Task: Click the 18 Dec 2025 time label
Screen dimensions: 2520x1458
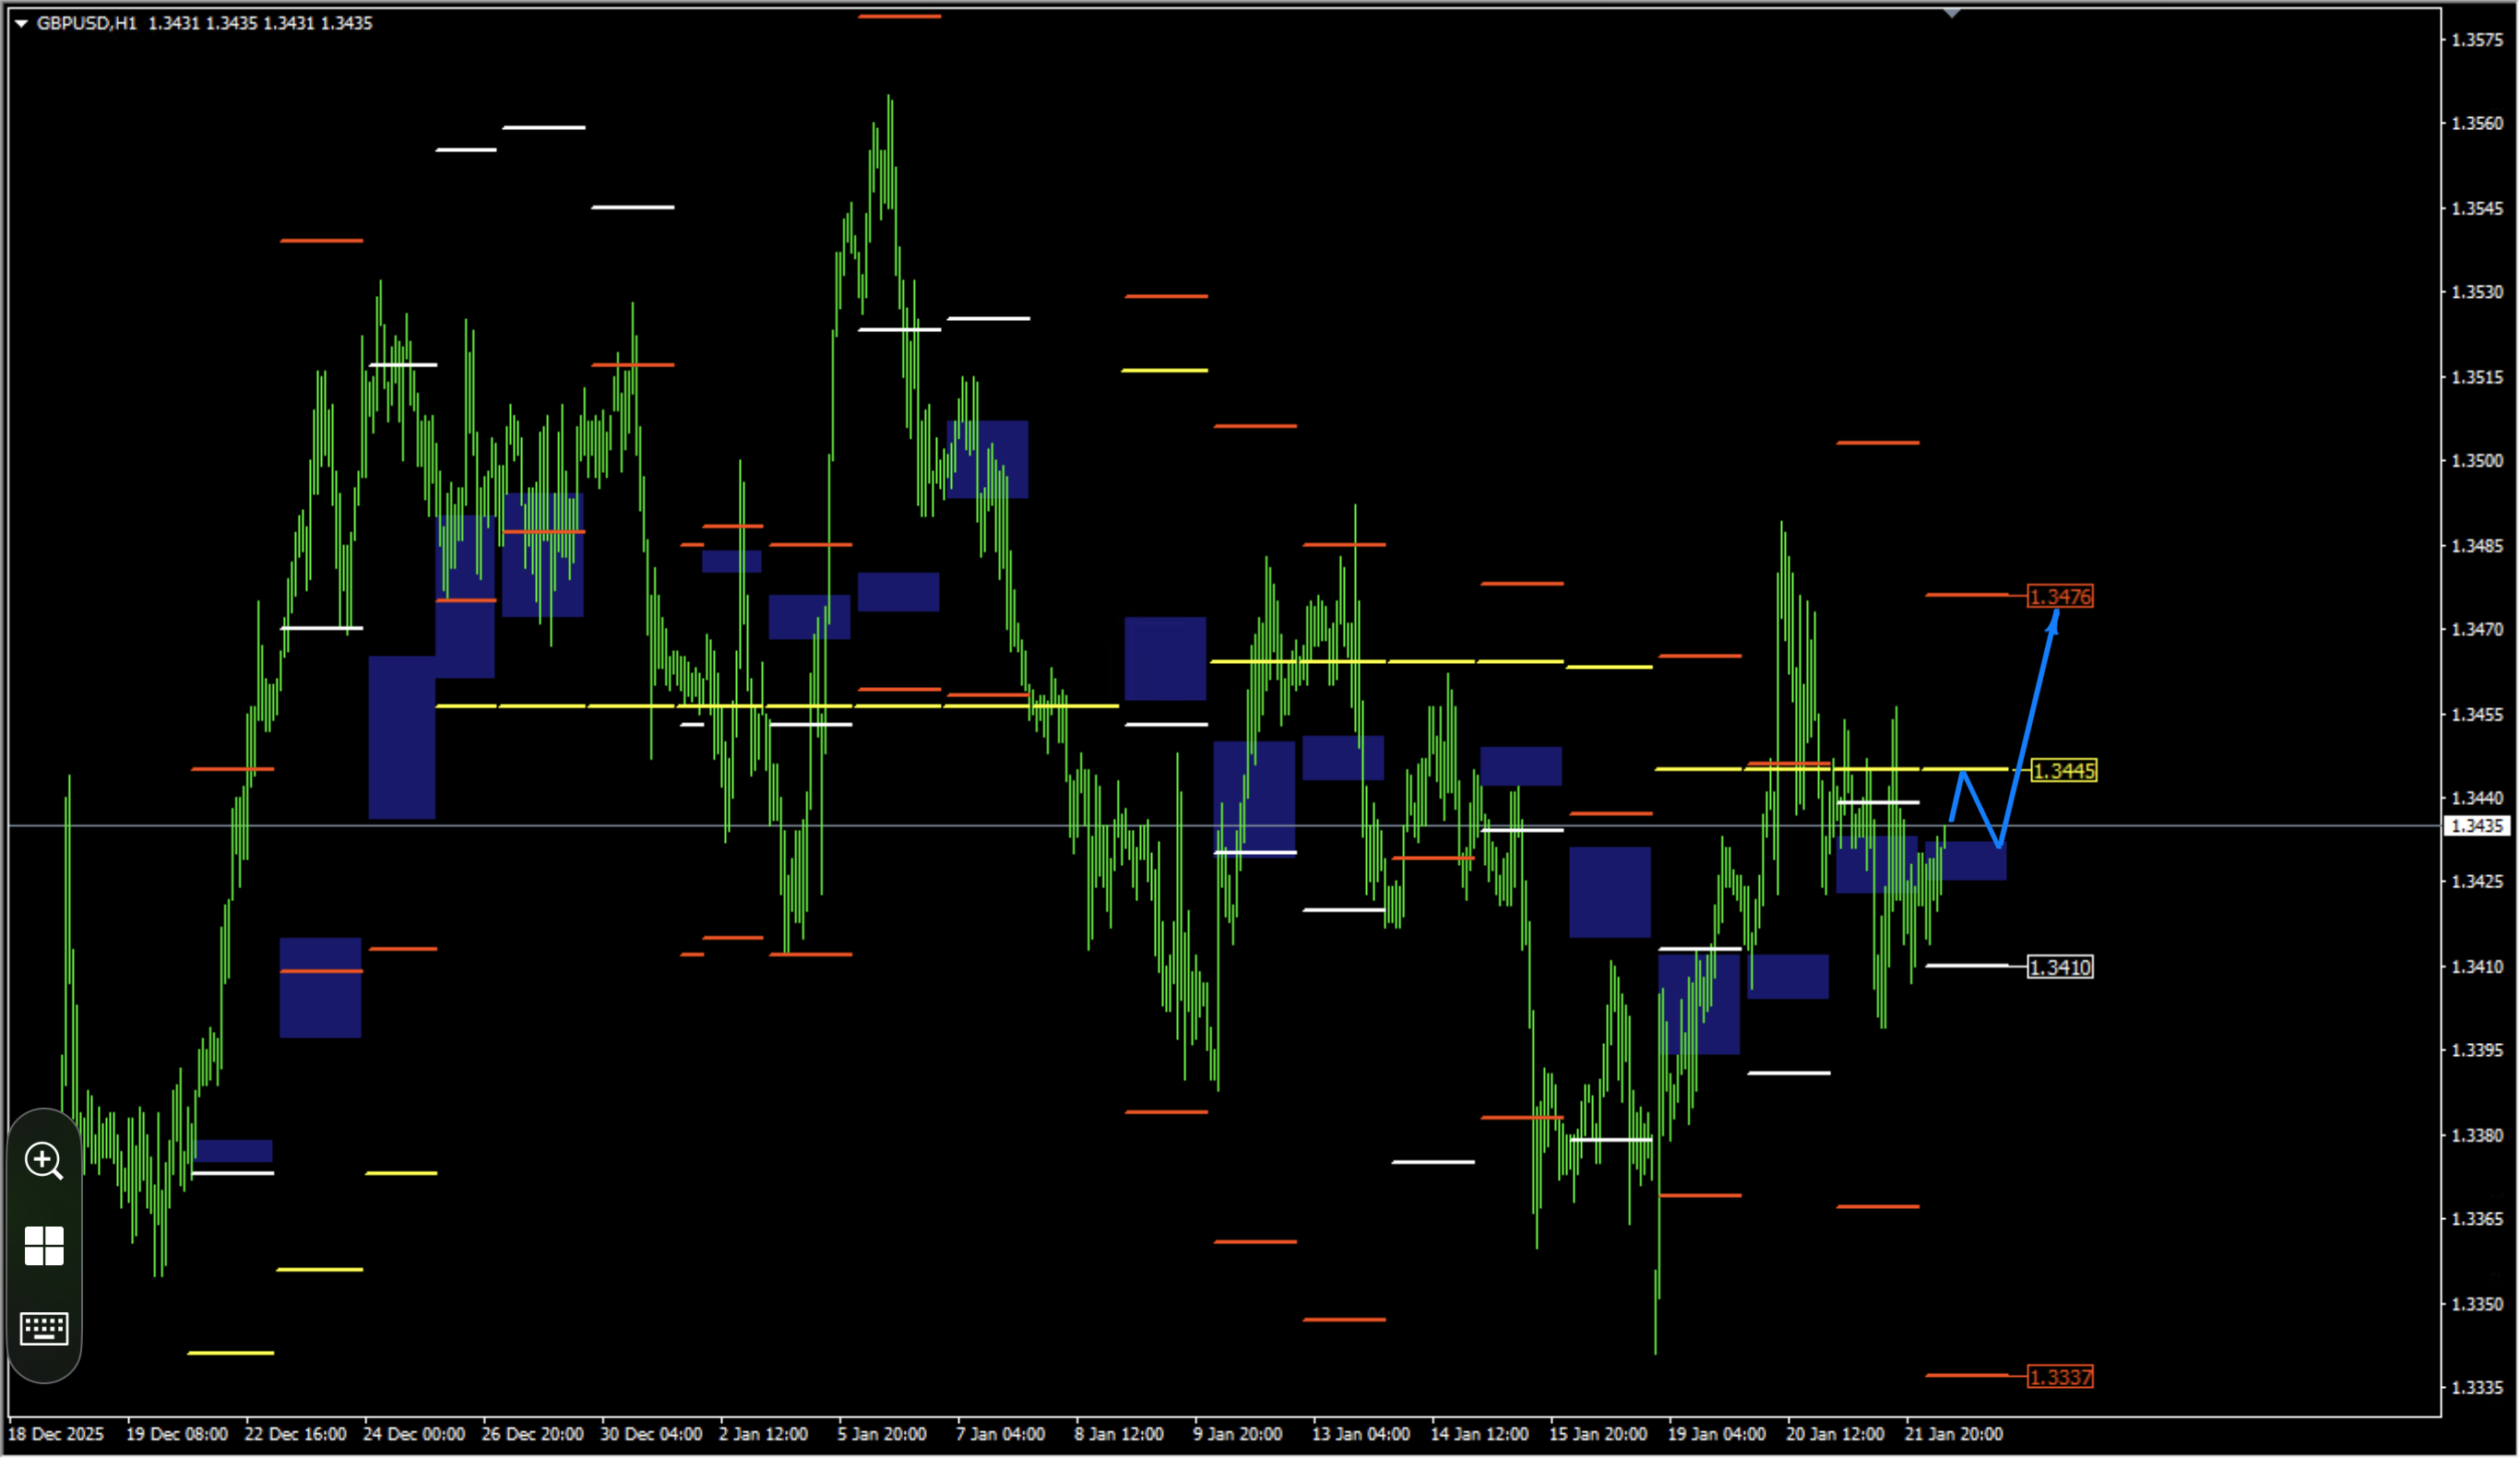Action: [x=56, y=1434]
